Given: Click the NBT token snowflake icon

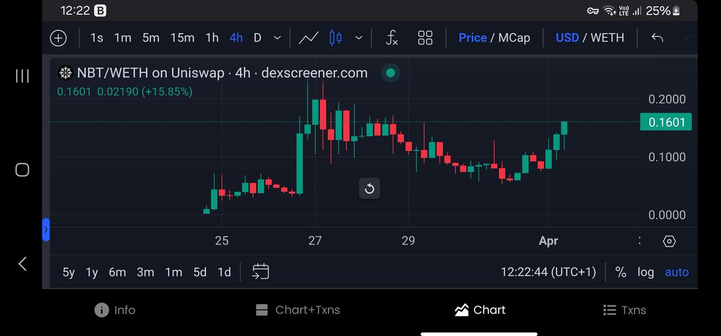Looking at the screenshot, I should (x=64, y=73).
